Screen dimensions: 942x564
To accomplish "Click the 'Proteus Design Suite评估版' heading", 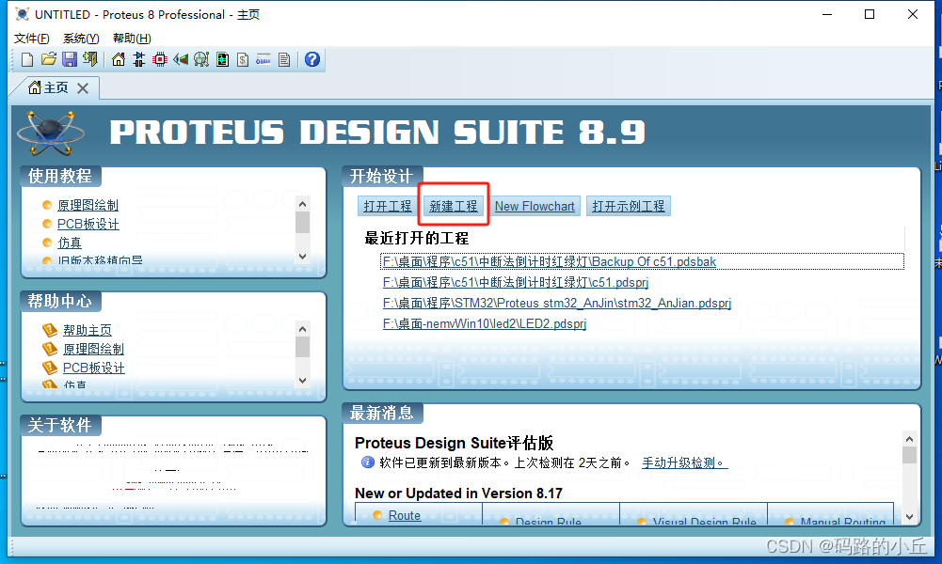I will coord(454,443).
